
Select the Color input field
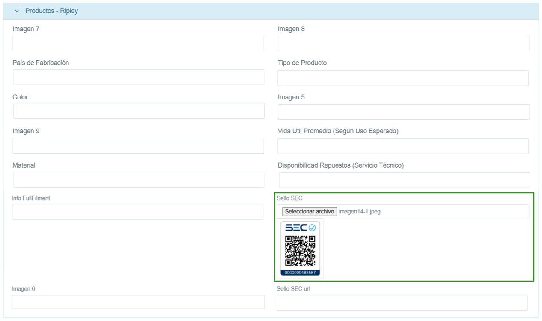tap(139, 111)
